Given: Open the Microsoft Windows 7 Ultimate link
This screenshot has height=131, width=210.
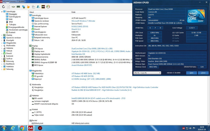Looking at the screenshot, I should [83, 21].
